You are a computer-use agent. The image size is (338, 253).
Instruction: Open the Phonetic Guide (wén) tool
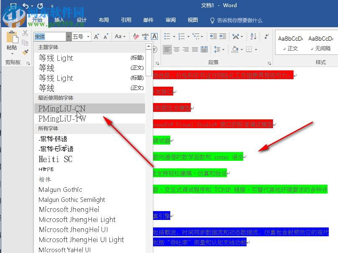[x=145, y=36]
